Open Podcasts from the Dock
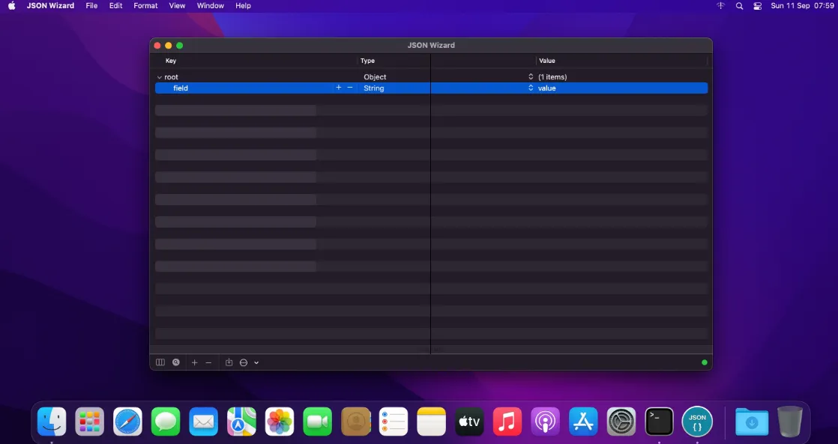Screen dimensions: 838x444 click(545, 422)
